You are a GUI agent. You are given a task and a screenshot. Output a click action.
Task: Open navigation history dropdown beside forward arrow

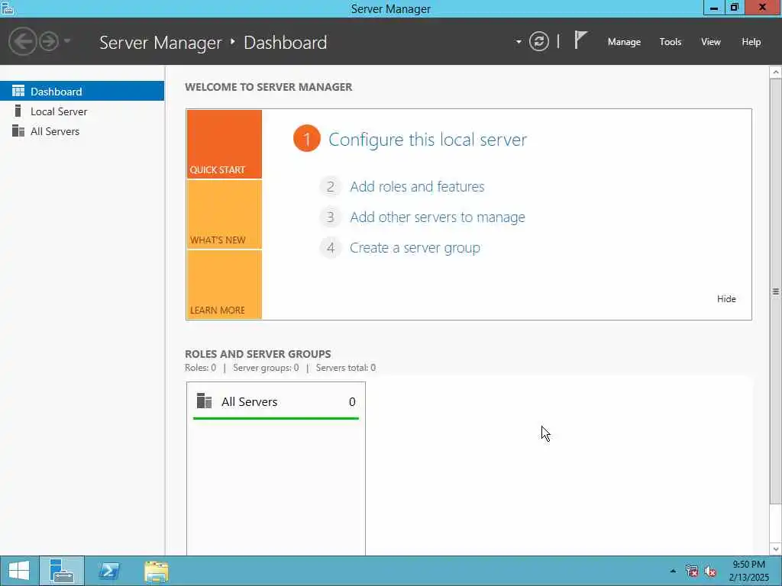(67, 41)
